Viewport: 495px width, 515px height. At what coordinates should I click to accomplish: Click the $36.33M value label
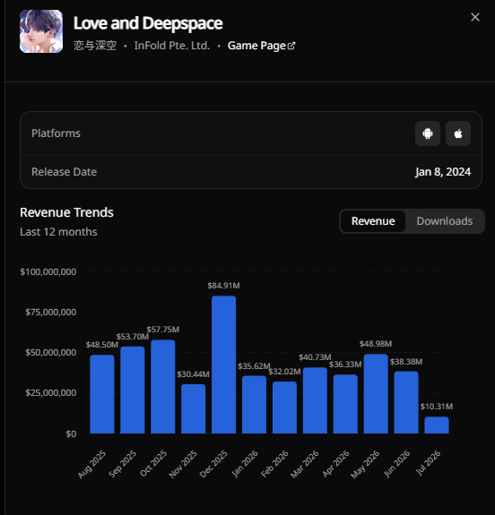(x=345, y=365)
